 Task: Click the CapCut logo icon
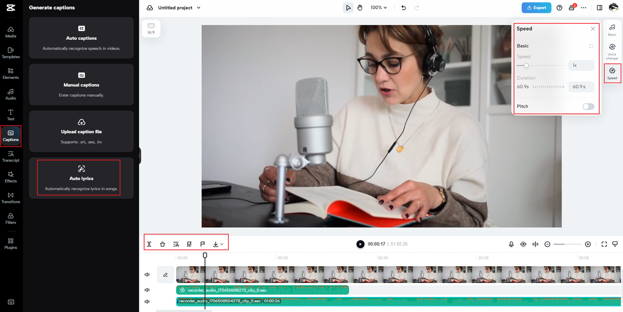11,8
